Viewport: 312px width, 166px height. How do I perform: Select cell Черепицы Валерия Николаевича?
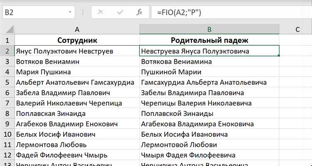point(209,103)
